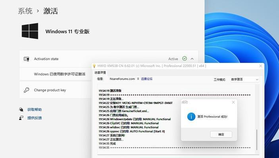Screen dimensions: 279x158
Task: Click the sppsvc 已启用 log line
Action: point(132,132)
